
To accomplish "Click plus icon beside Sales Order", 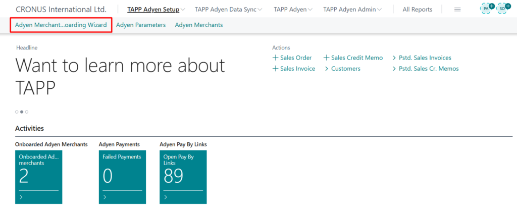I will click(x=275, y=58).
